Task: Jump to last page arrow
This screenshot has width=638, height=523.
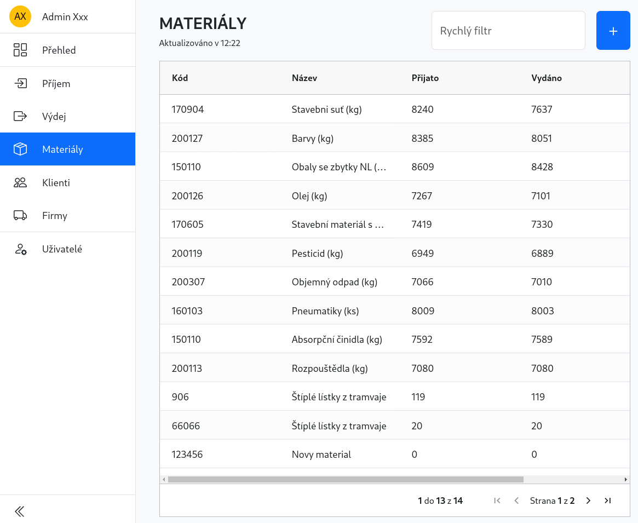Action: [607, 501]
